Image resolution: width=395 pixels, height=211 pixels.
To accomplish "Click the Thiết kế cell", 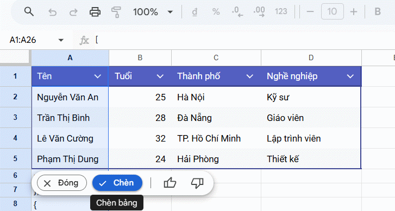I will (311, 159).
